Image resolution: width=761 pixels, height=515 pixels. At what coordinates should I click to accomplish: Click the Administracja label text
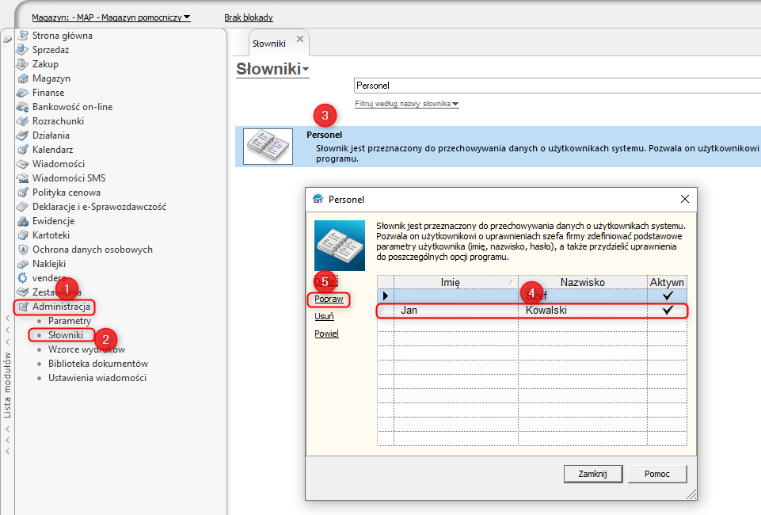tap(61, 307)
